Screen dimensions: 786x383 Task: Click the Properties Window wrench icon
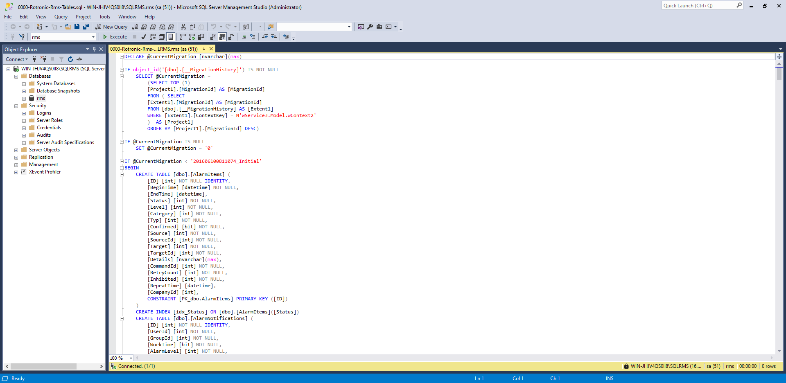(x=370, y=27)
